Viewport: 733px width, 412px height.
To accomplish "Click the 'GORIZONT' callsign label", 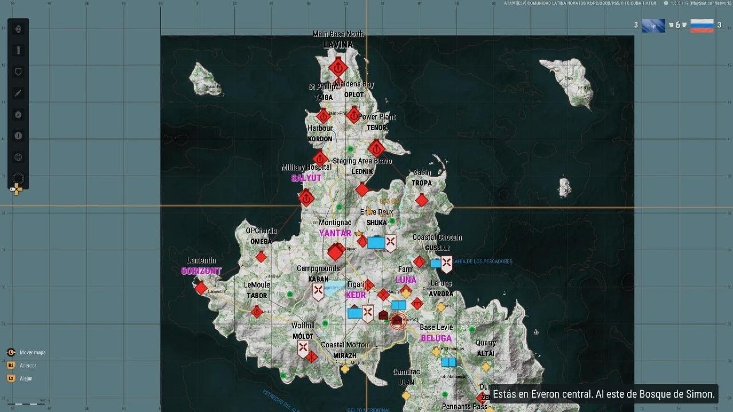I will coord(202,271).
